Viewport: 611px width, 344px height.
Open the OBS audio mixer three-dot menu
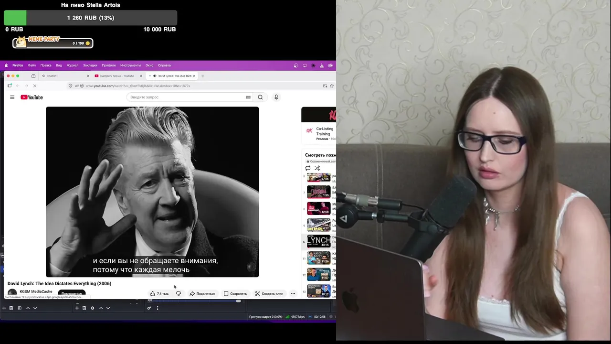click(x=158, y=308)
